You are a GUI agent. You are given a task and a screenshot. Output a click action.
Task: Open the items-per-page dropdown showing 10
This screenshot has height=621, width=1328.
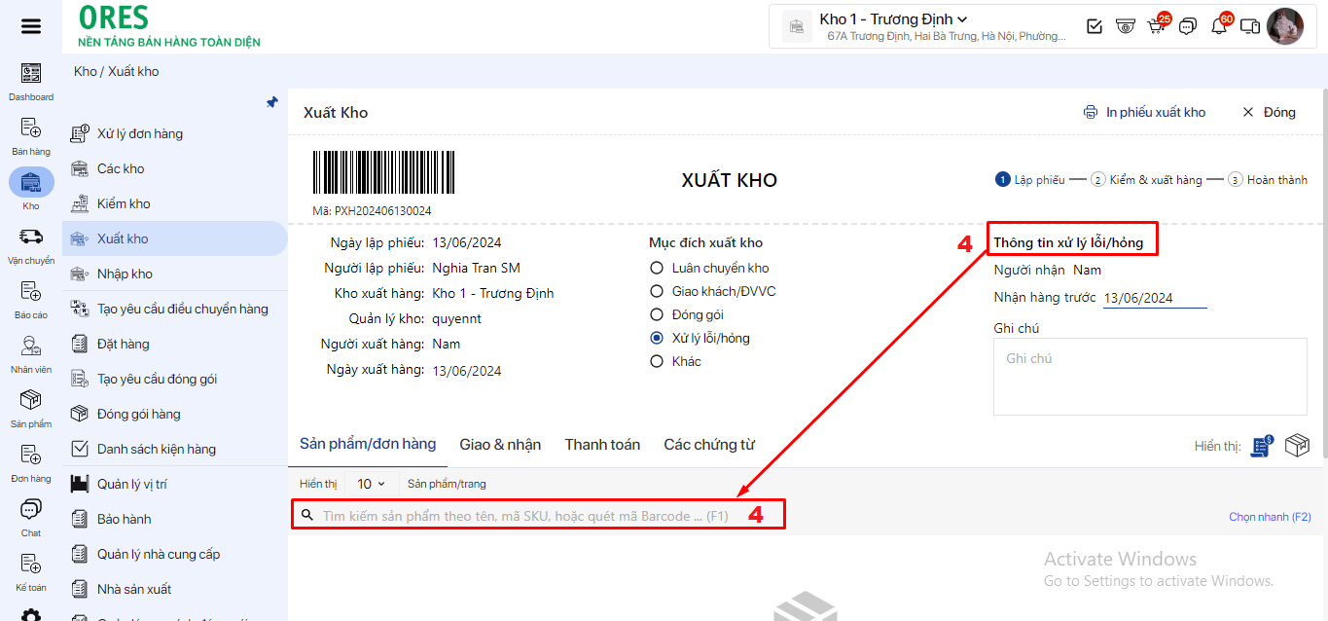pyautogui.click(x=371, y=484)
